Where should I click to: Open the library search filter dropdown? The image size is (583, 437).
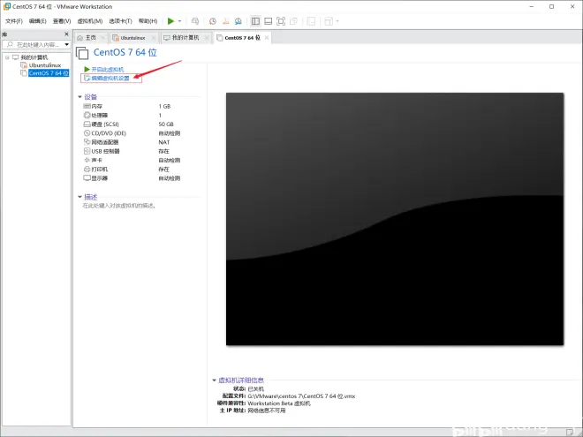coord(67,45)
